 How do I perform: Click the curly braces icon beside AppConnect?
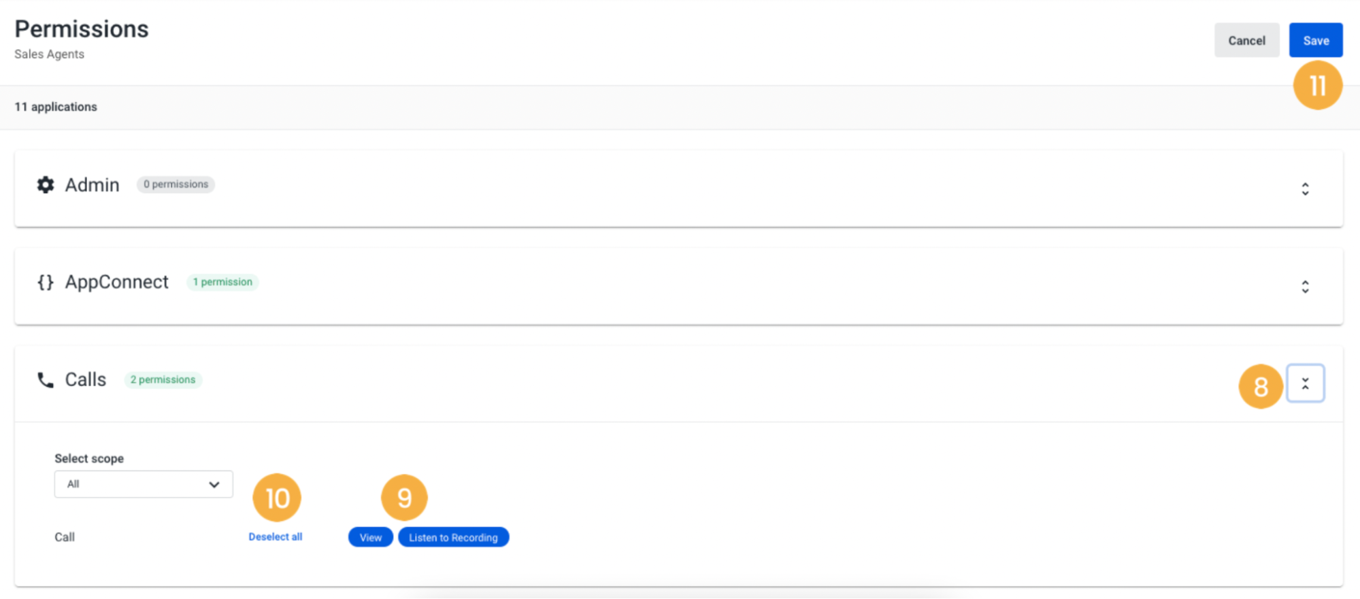coord(45,282)
